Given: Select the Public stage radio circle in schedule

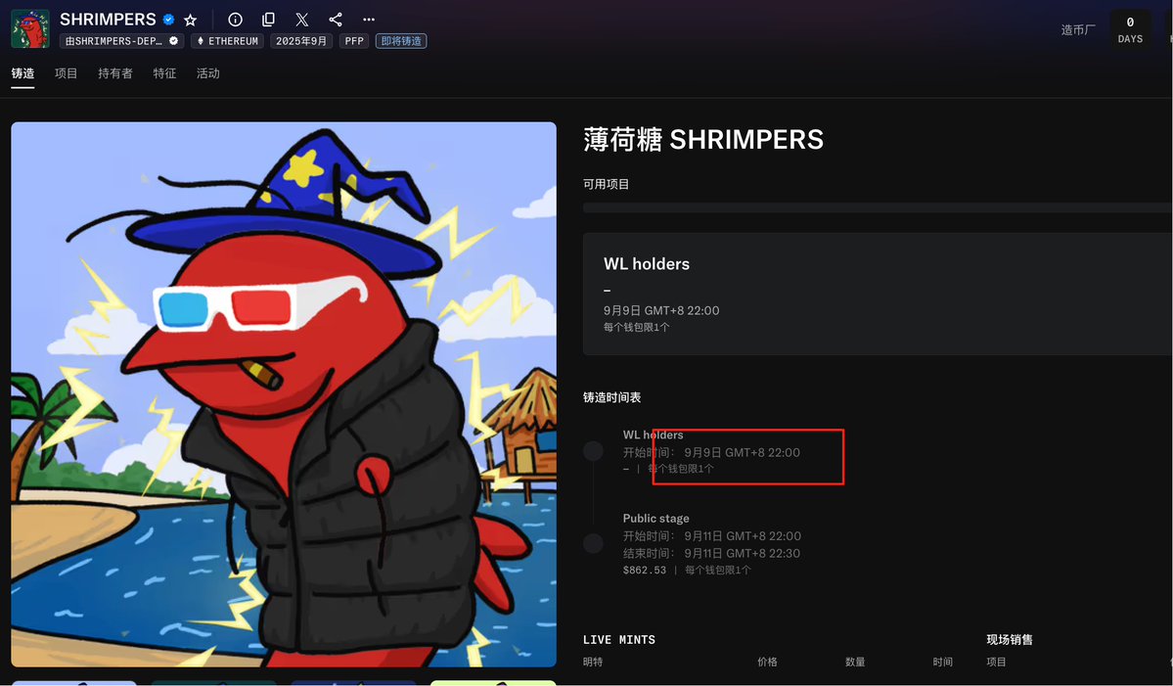Looking at the screenshot, I should [593, 543].
